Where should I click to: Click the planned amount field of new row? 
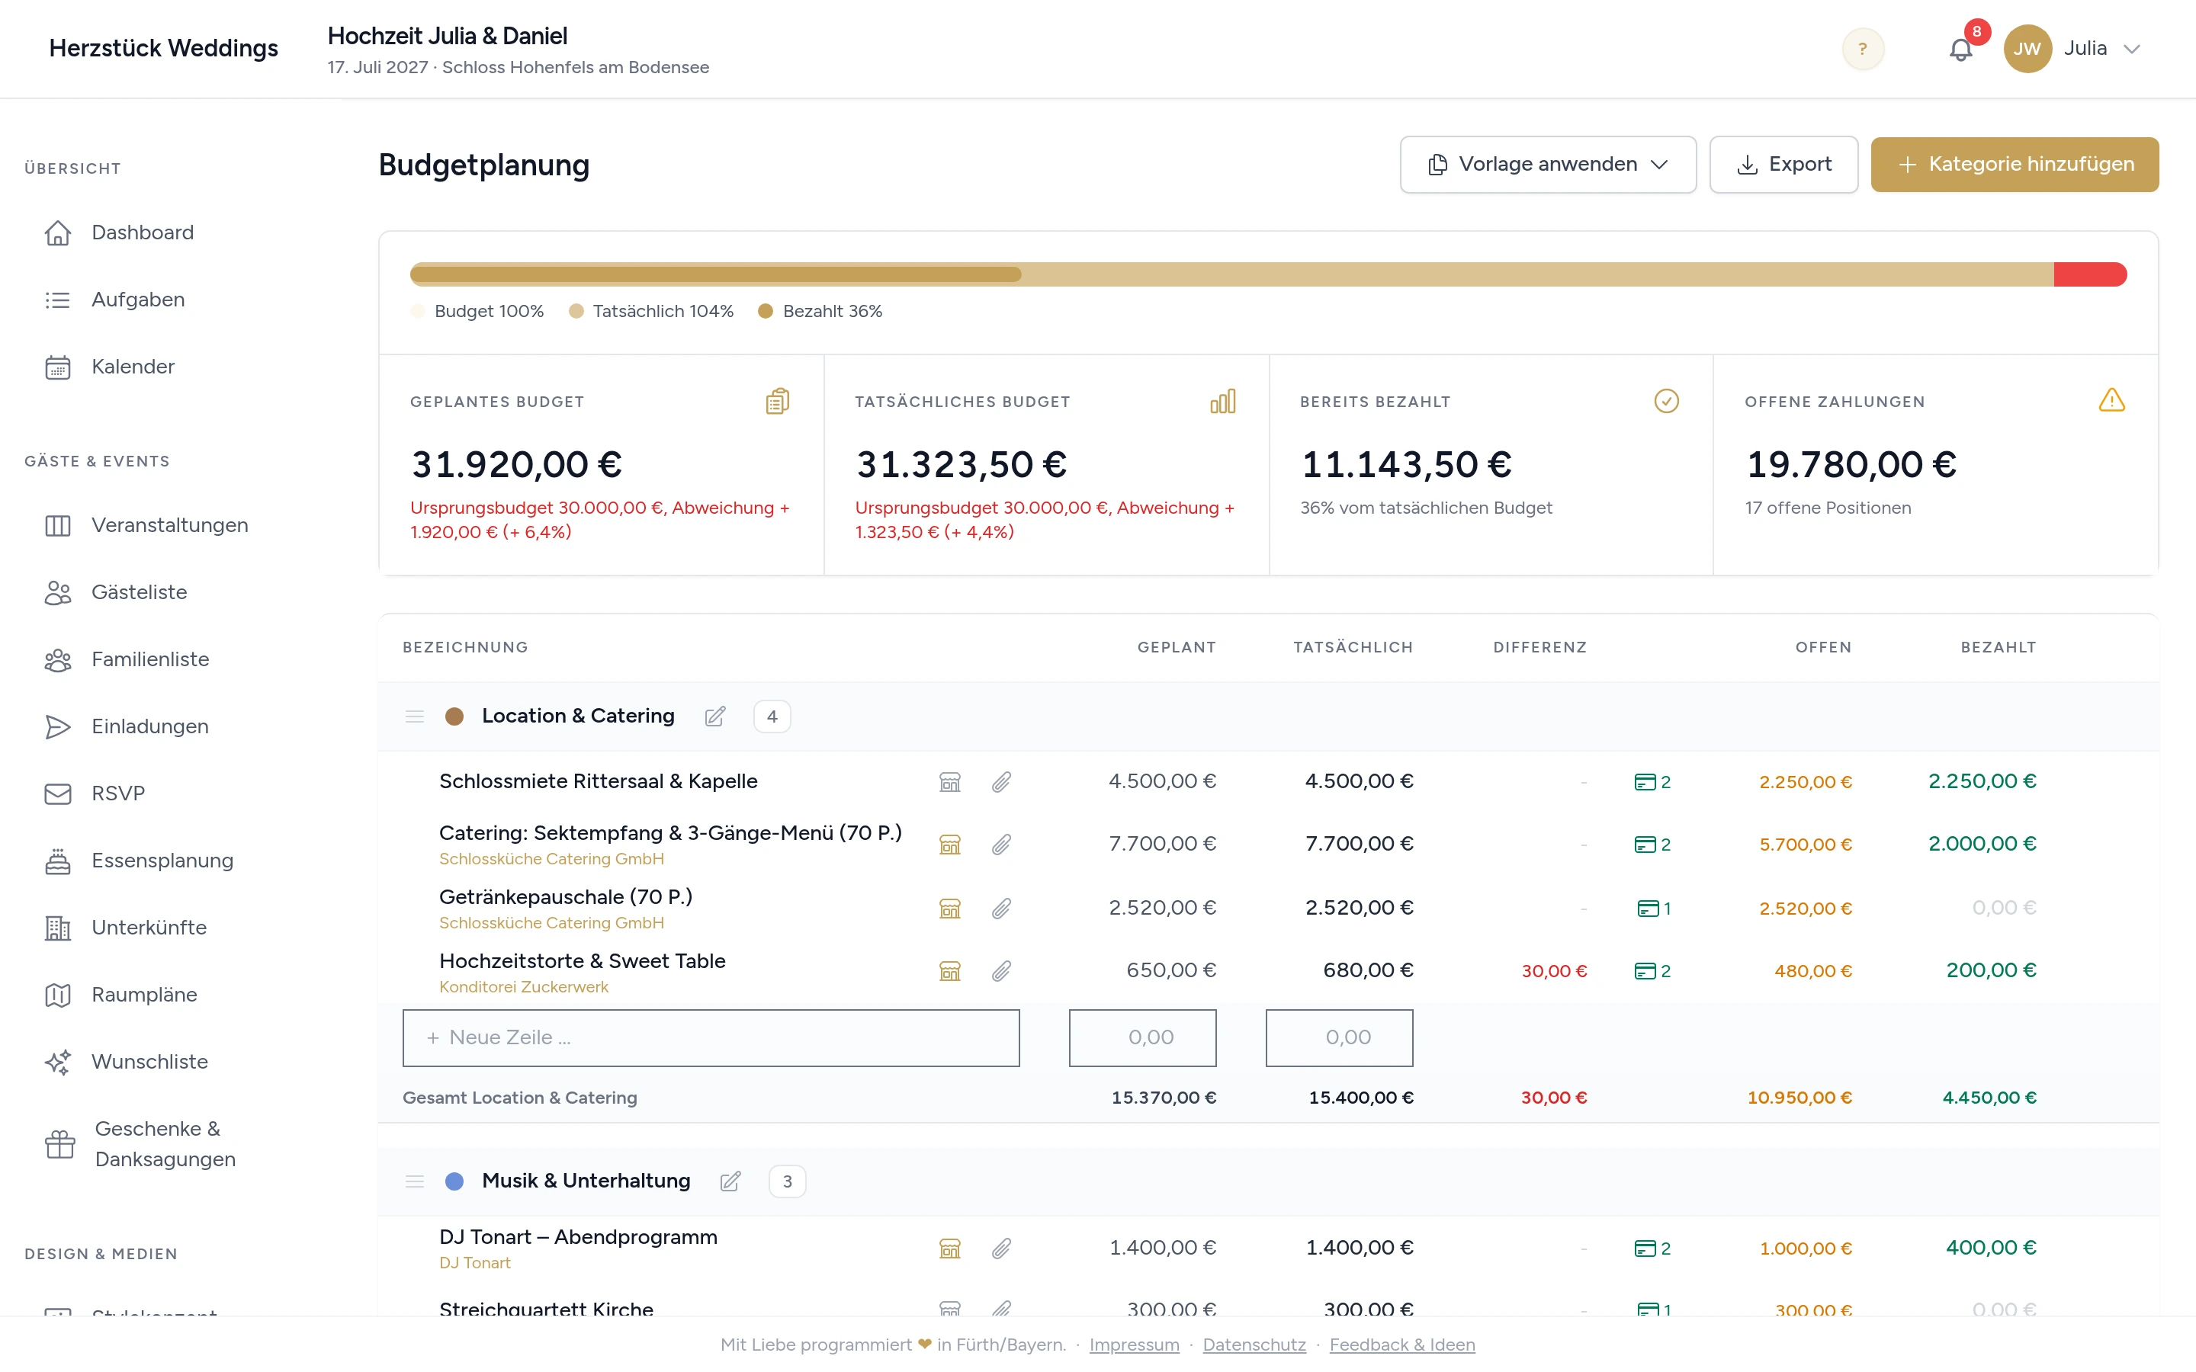(x=1142, y=1037)
